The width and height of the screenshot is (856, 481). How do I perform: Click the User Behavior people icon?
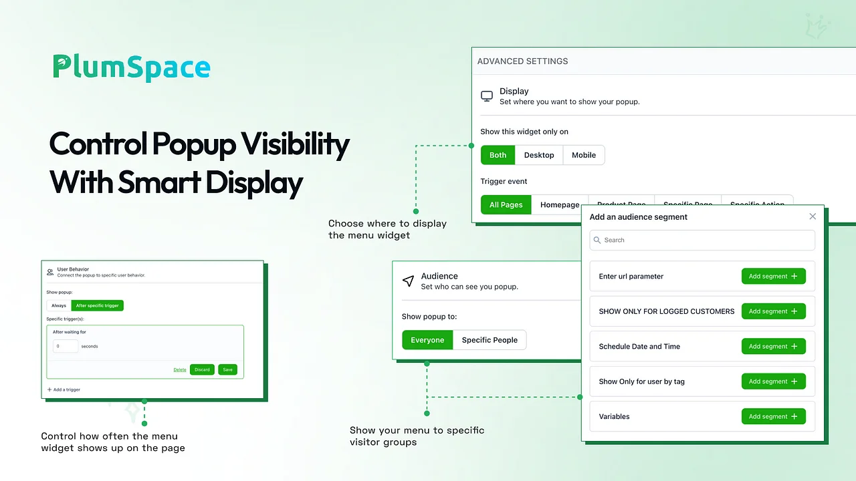coord(50,272)
